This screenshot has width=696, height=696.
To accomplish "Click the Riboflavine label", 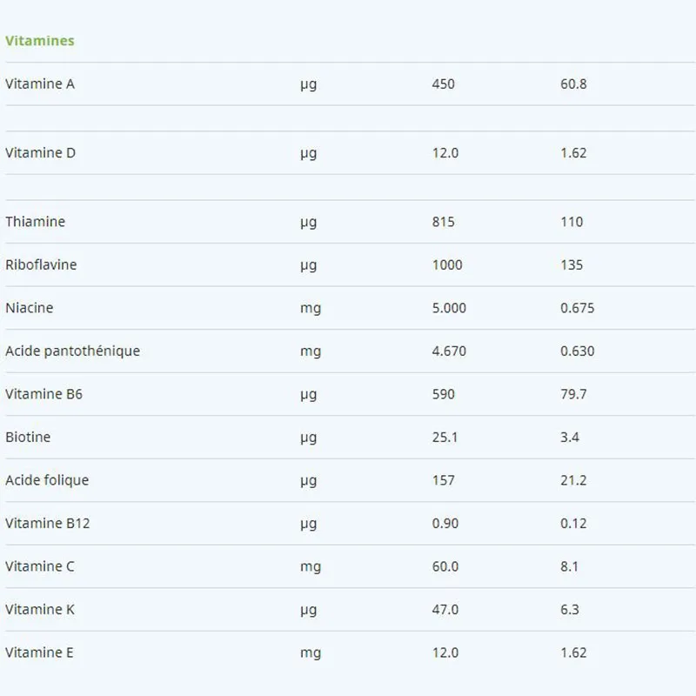I will coord(41,264).
